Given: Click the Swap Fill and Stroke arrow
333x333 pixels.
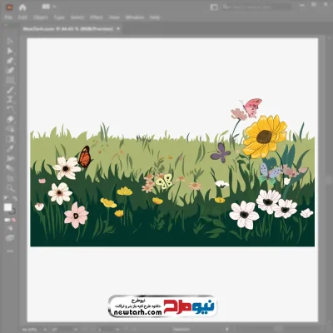Looking at the screenshot, I should [x=15, y=198].
